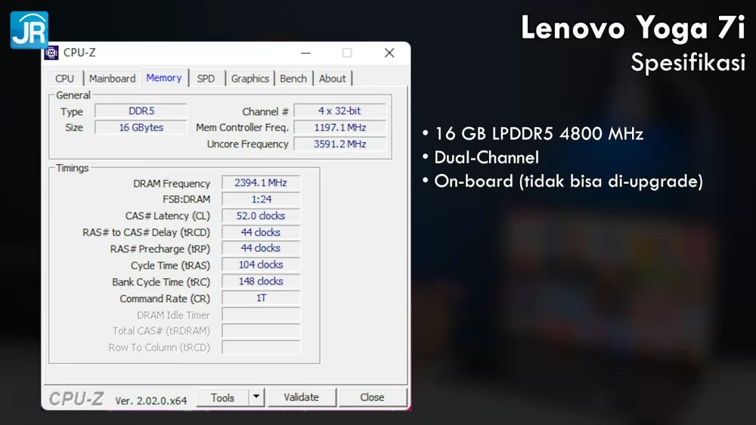This screenshot has height=425, width=756.
Task: Click the memory Type field showing DDR5
Action: click(x=141, y=111)
